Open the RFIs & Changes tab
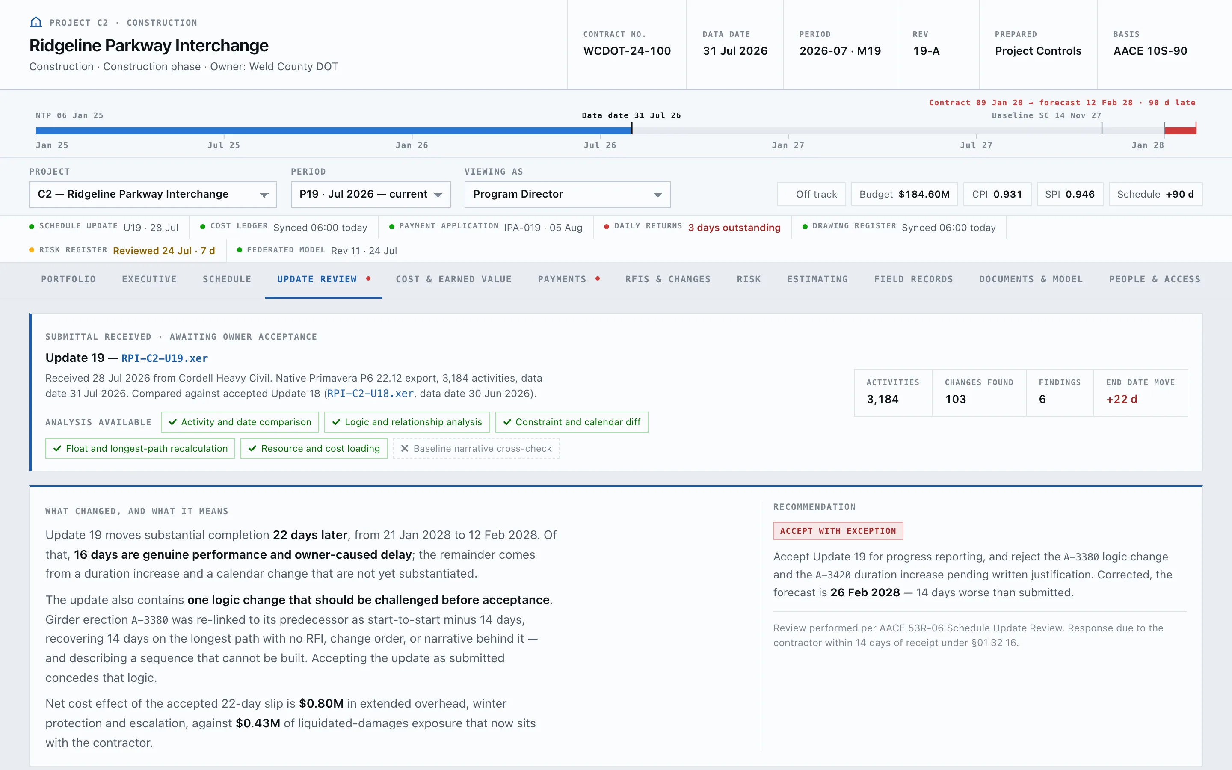The height and width of the screenshot is (770, 1232). [x=668, y=280]
